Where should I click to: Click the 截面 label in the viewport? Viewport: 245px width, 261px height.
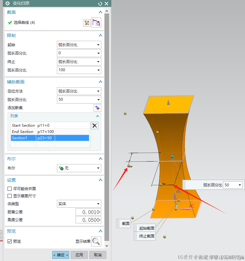point(124,223)
